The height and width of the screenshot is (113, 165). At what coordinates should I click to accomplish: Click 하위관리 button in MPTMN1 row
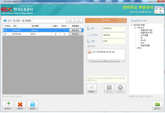tap(75, 30)
